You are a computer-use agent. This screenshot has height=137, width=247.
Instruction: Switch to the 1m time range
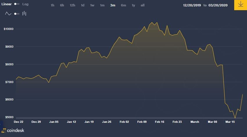click(x=102, y=5)
